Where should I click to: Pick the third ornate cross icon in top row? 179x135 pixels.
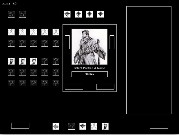click(89, 14)
